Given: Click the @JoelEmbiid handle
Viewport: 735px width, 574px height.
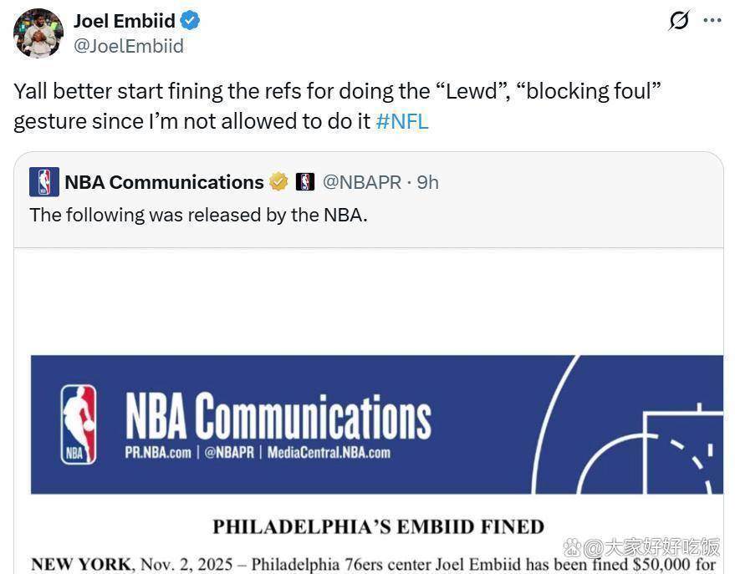Looking at the screenshot, I should click(x=129, y=46).
